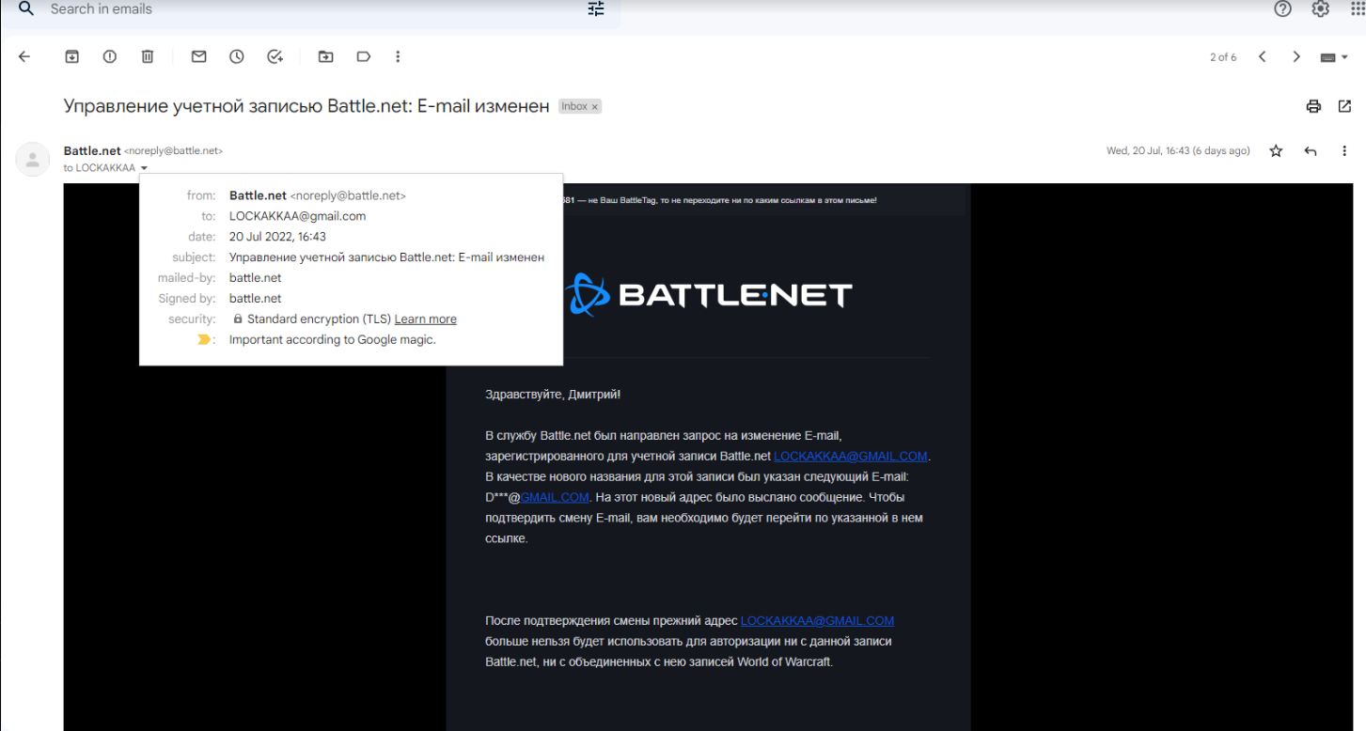The image size is (1366, 731).
Task: Click first LOCKAKKAA@GMAIL.COM link in body
Action: [x=851, y=456]
